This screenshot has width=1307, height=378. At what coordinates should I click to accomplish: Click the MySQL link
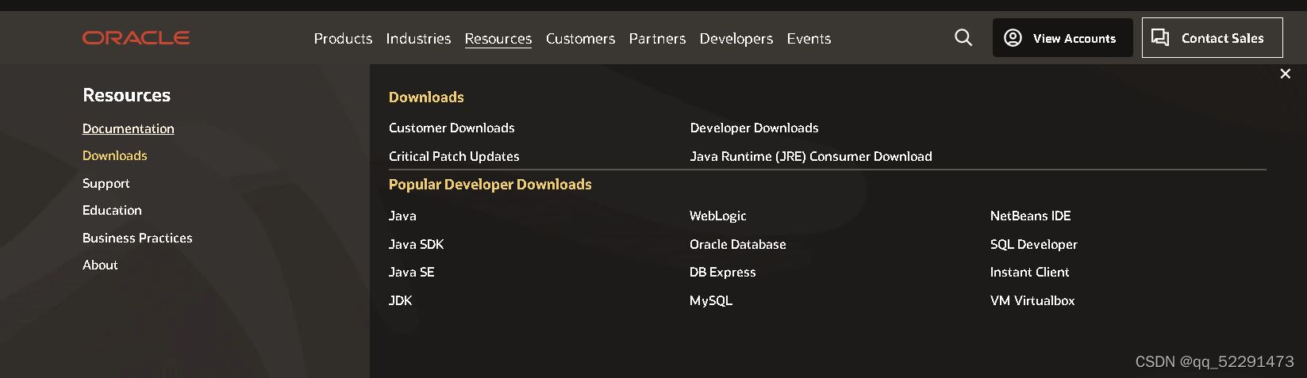click(711, 300)
